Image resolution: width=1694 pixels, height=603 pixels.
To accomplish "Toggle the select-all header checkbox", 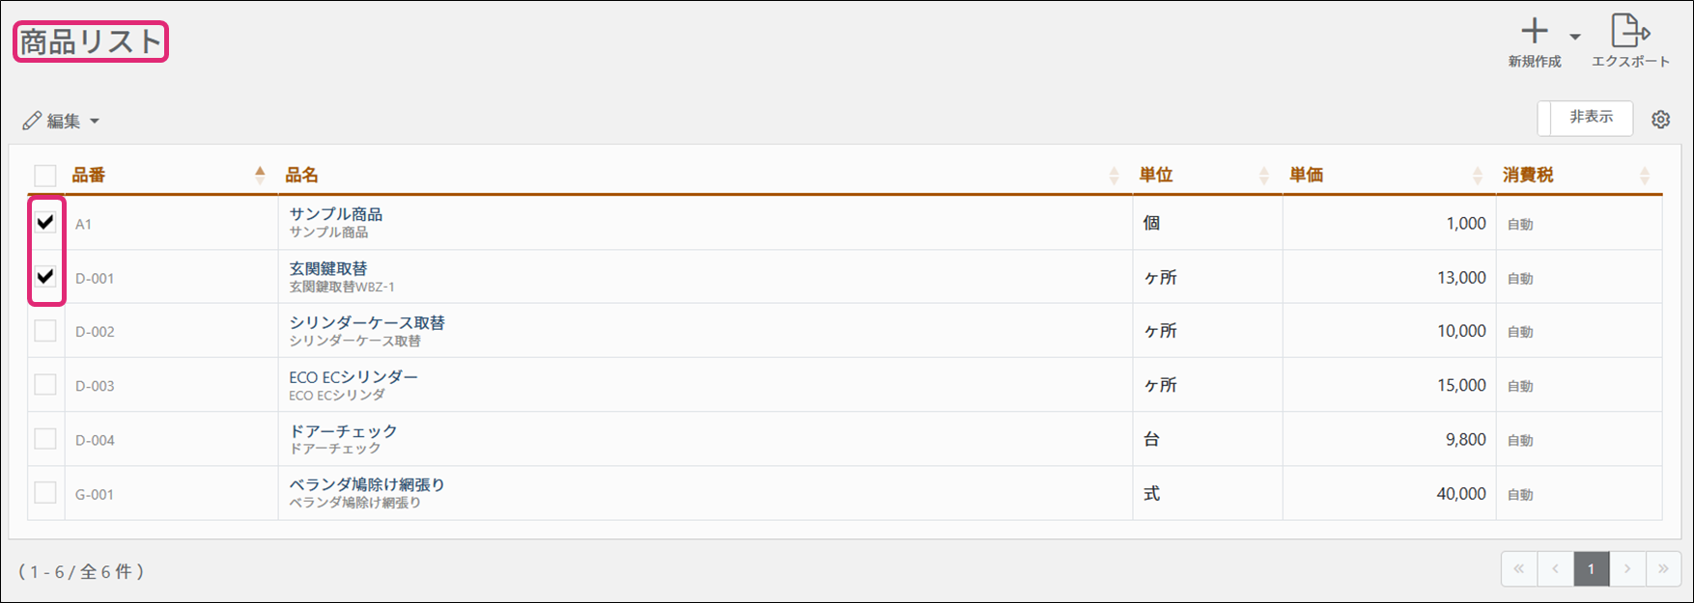I will 45,176.
